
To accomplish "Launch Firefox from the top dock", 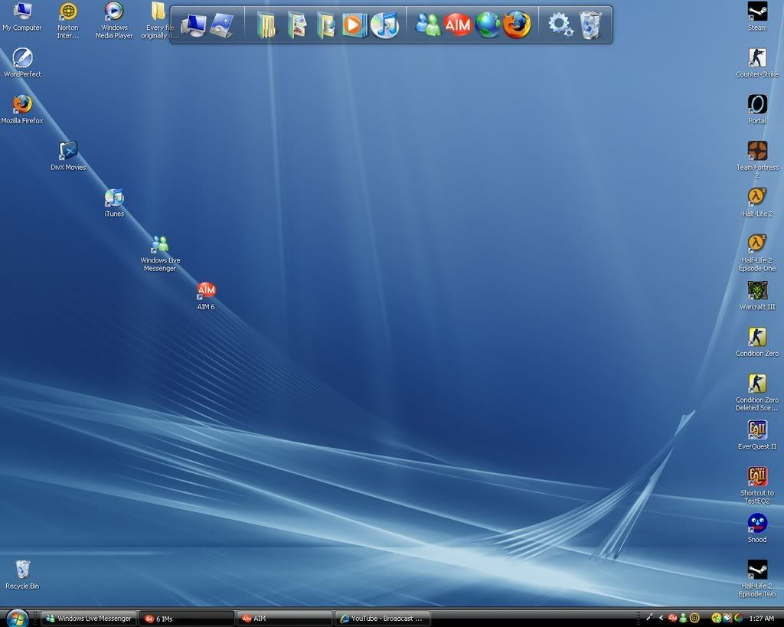I will click(517, 24).
